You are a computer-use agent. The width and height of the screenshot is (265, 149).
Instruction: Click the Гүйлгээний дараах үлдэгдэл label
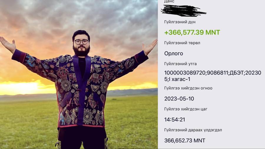[x=193, y=130]
